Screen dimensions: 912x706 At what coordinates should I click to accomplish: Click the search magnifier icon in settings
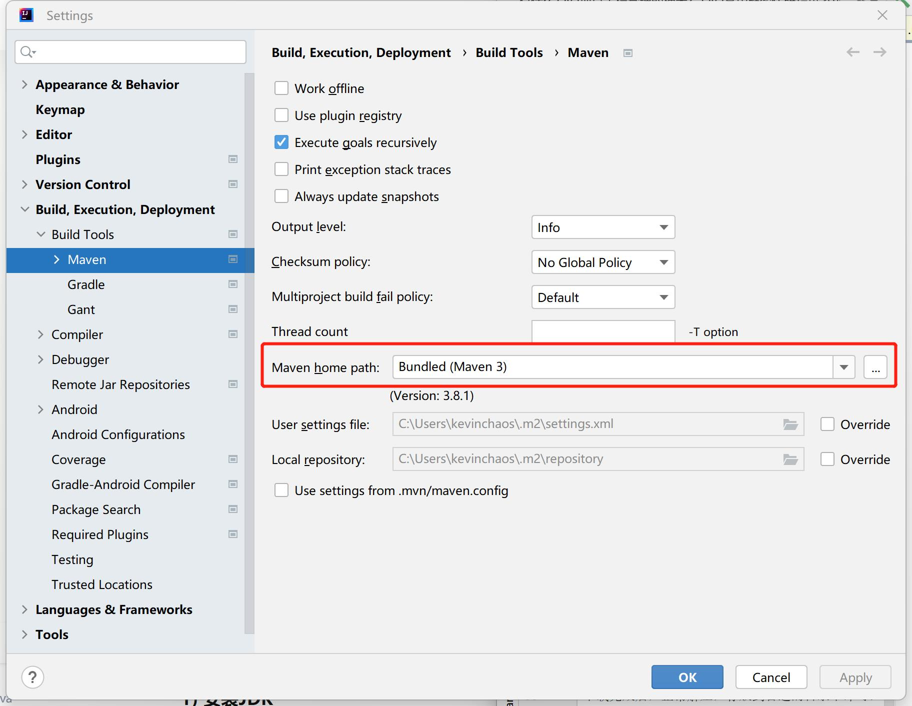point(28,52)
